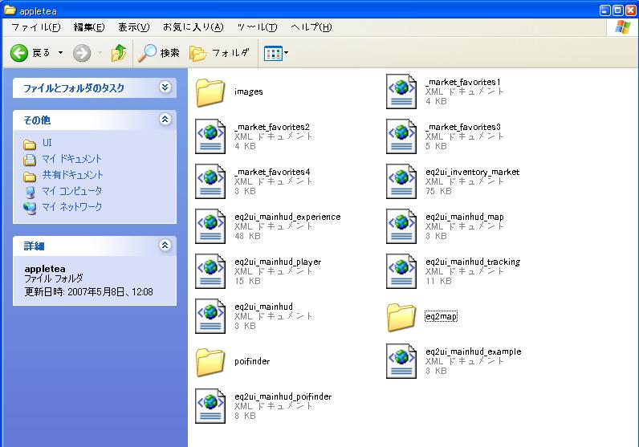
Task: Select the eq2ui_inventory_market XML file
Action: (x=401, y=181)
